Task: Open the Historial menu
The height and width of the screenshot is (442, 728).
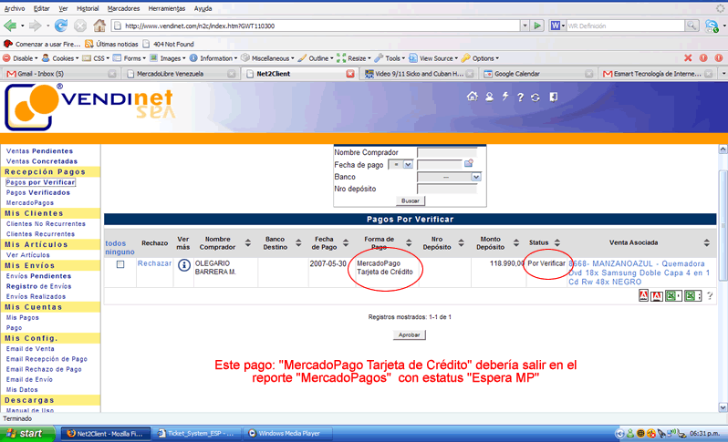Action: [x=88, y=8]
